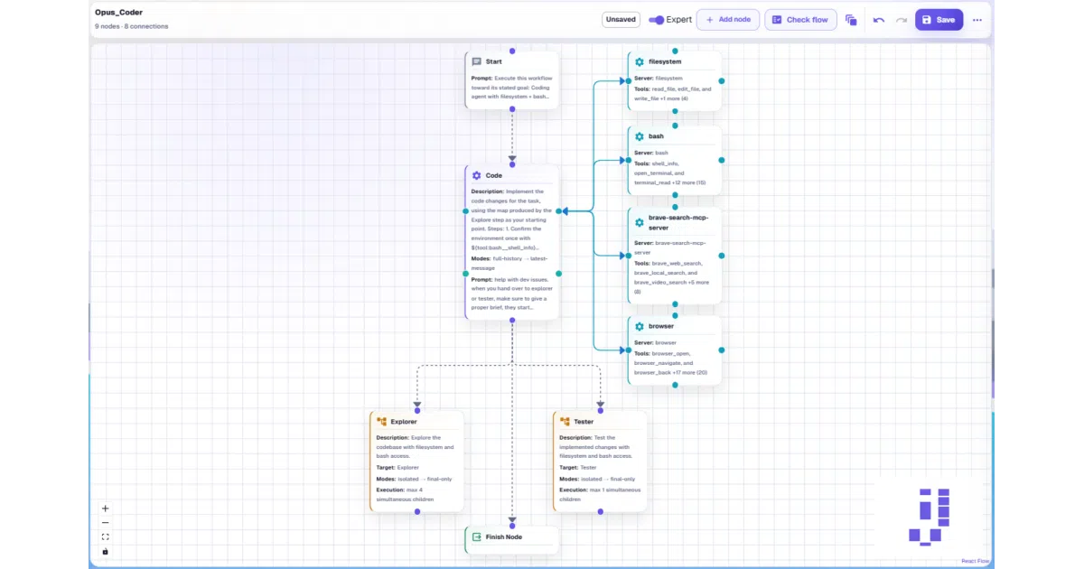The height and width of the screenshot is (569, 1084).
Task: Click the Unsaved status badge
Action: pos(621,20)
